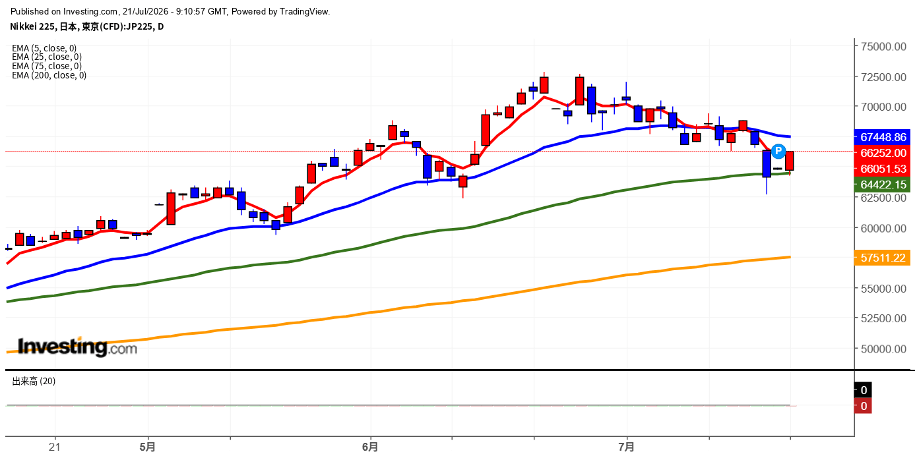Click the blue 67448.86 price label
Image resolution: width=915 pixels, height=458 pixels.
883,138
